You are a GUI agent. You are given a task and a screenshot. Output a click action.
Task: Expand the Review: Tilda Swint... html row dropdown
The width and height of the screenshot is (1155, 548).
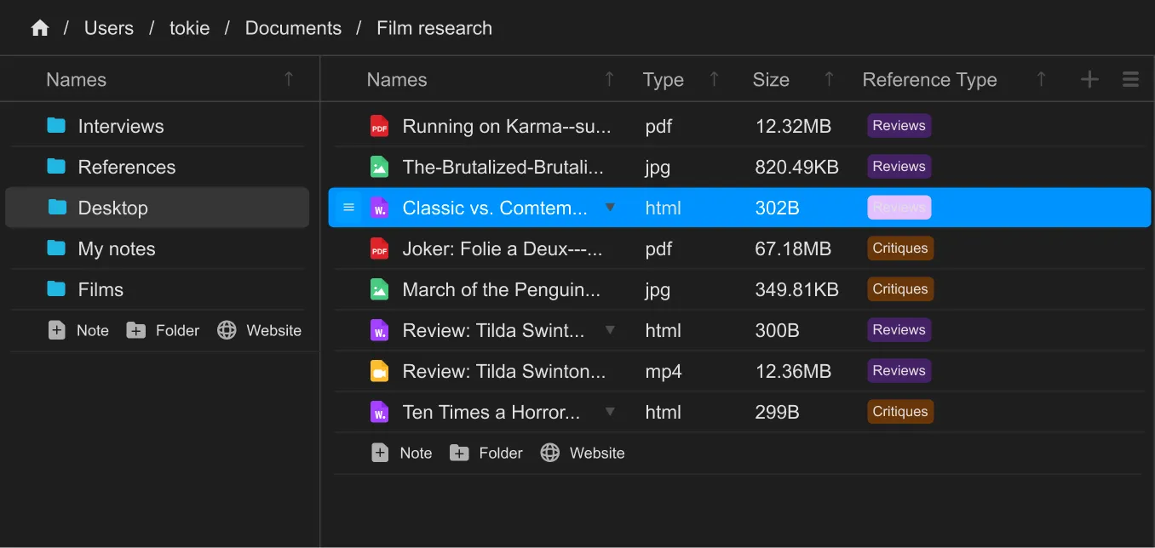point(610,330)
